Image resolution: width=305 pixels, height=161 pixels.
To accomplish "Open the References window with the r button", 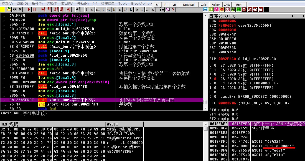I will [142, 9].
